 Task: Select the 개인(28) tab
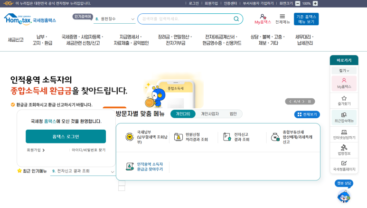click(183, 114)
